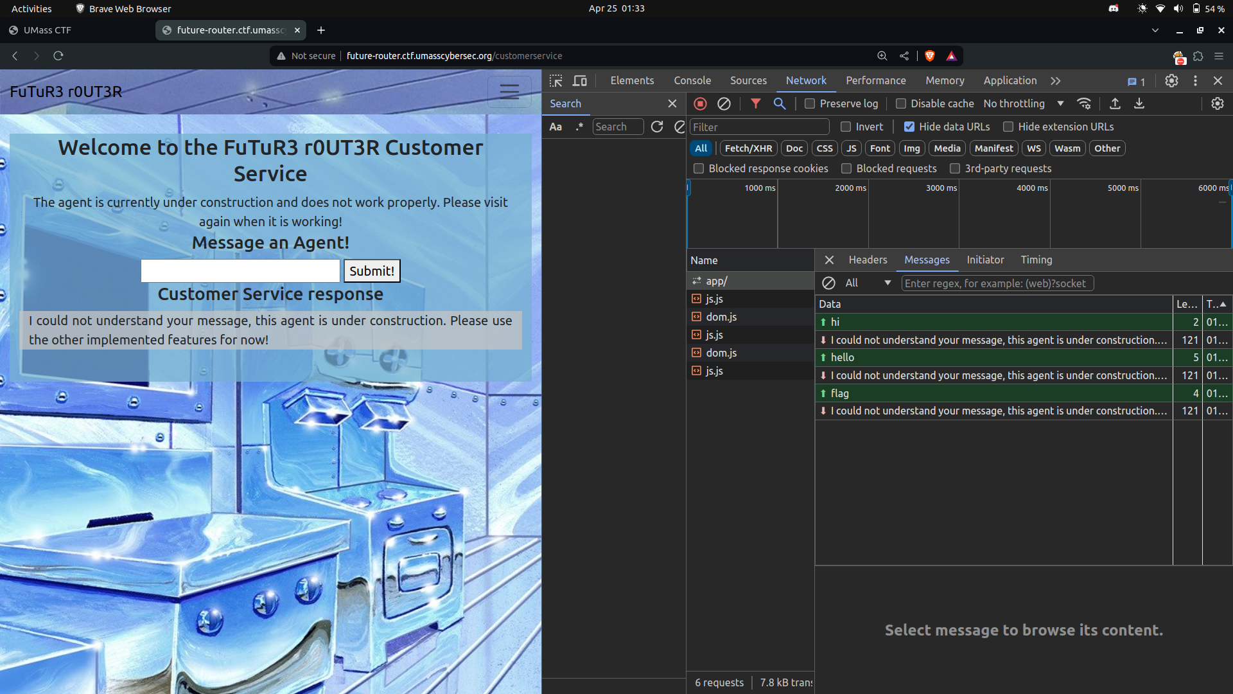This screenshot has width=1233, height=694.
Task: Stop recording network log
Action: point(701,103)
